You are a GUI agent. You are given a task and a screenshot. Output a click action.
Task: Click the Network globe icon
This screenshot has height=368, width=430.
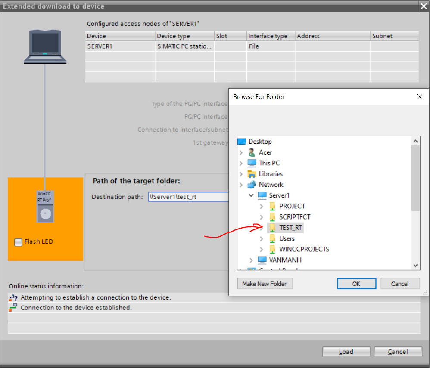(252, 185)
